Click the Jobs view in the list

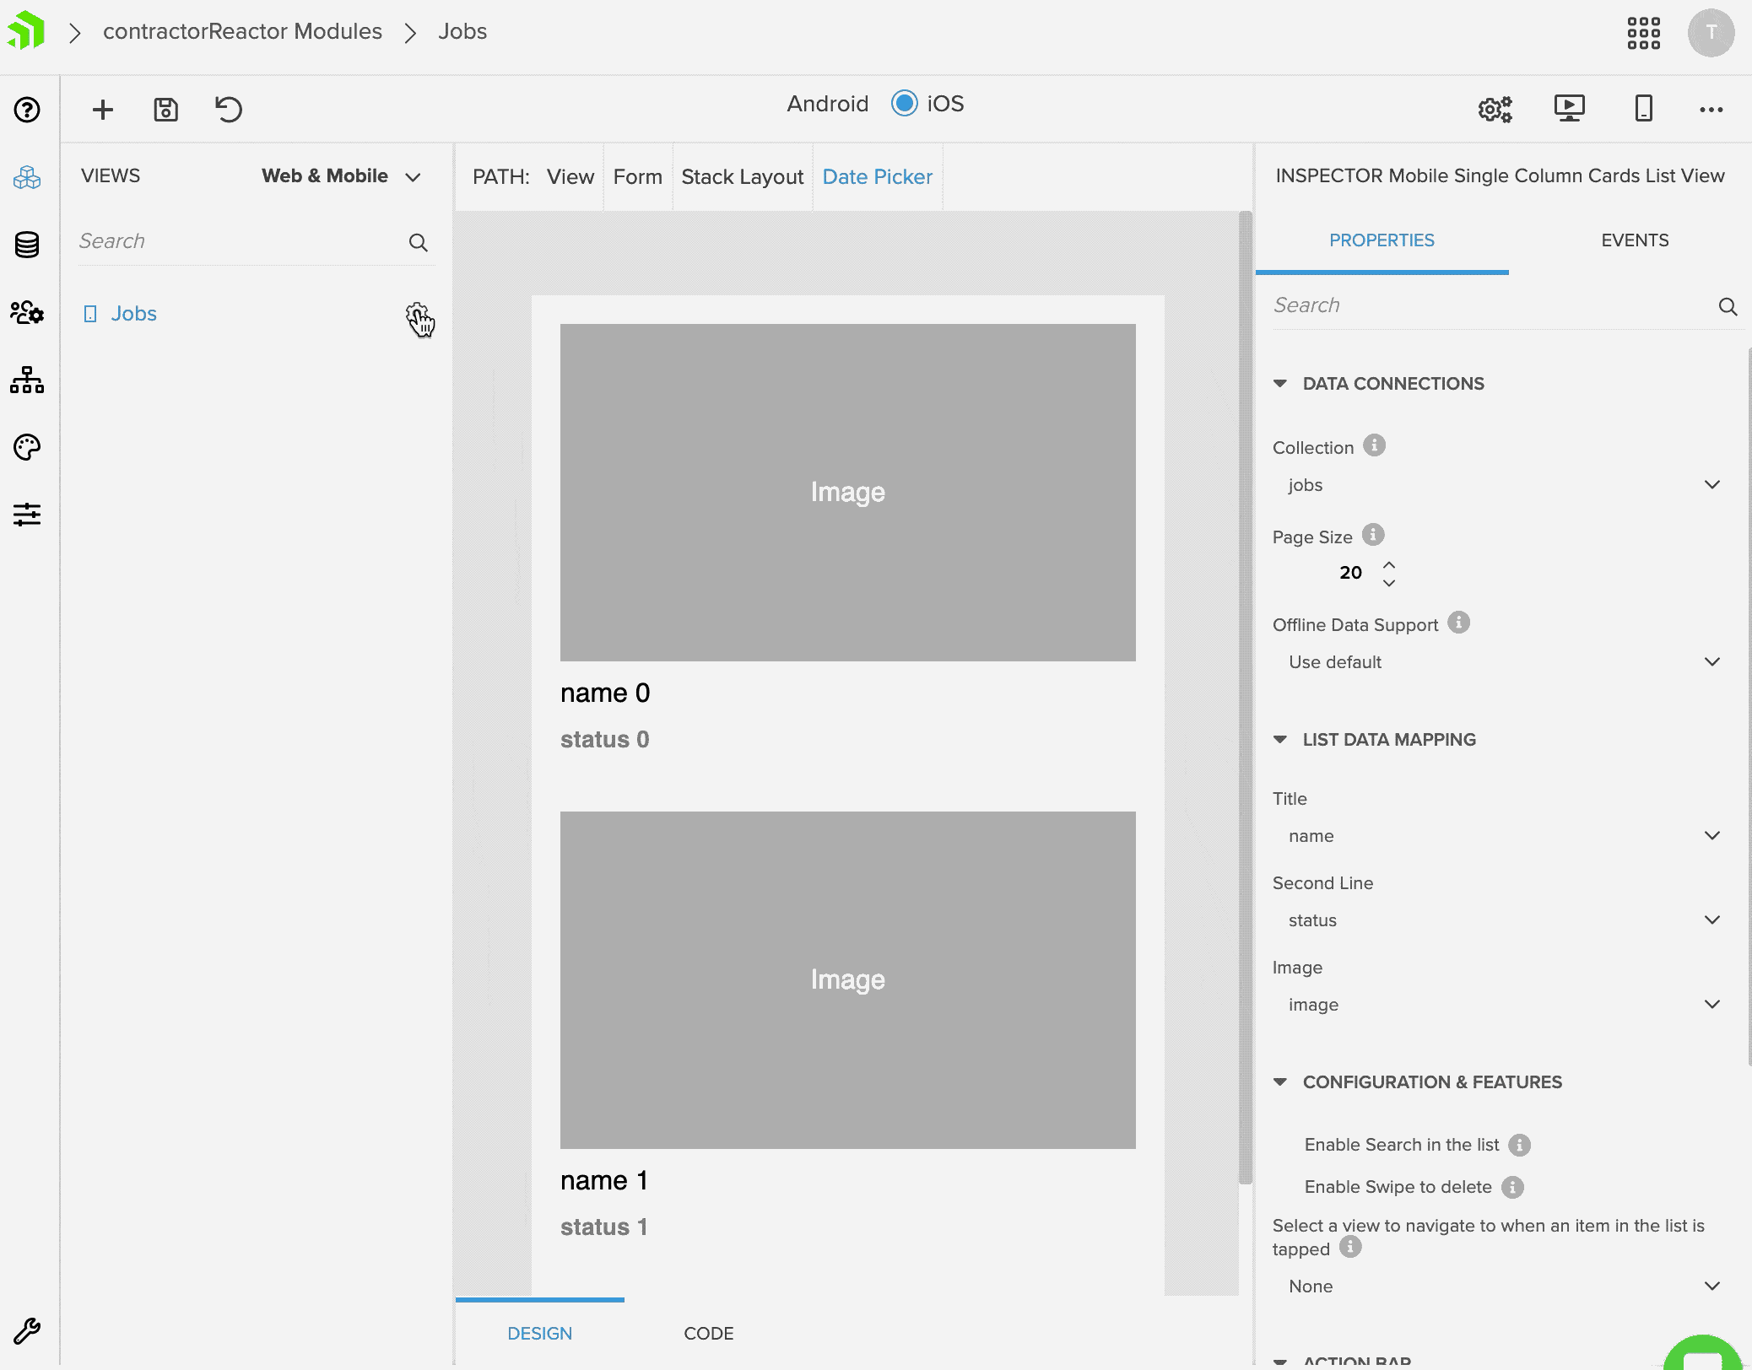(x=133, y=313)
